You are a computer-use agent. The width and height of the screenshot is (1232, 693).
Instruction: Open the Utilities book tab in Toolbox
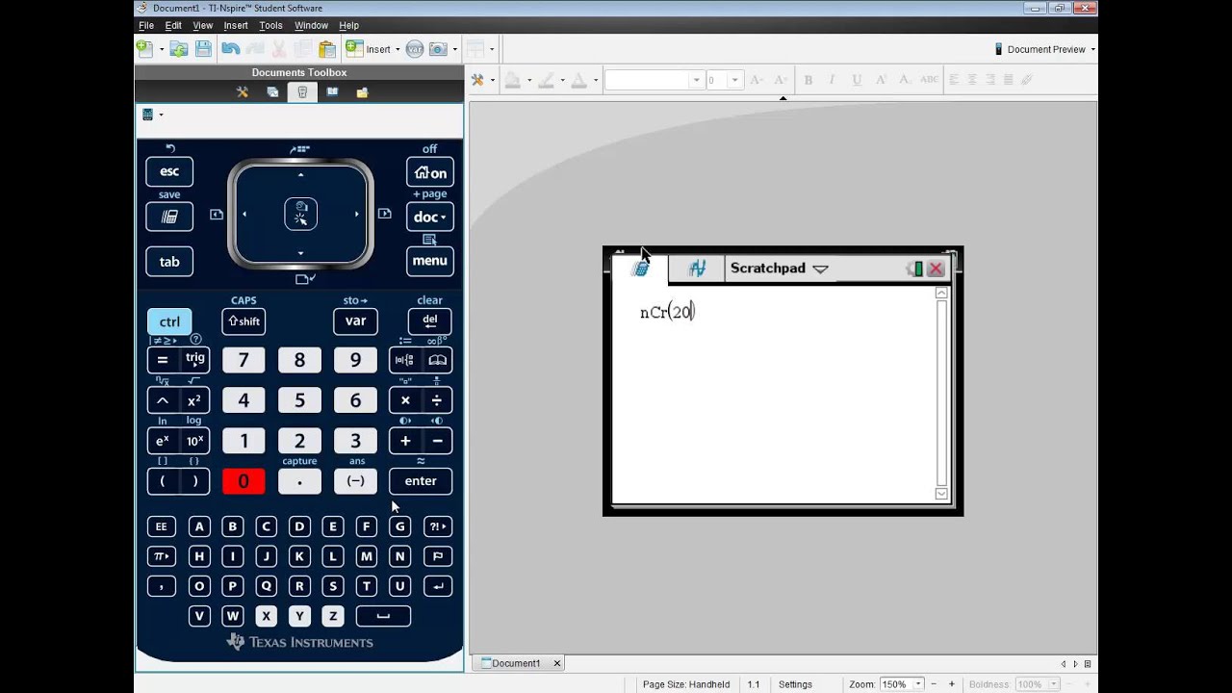332,92
